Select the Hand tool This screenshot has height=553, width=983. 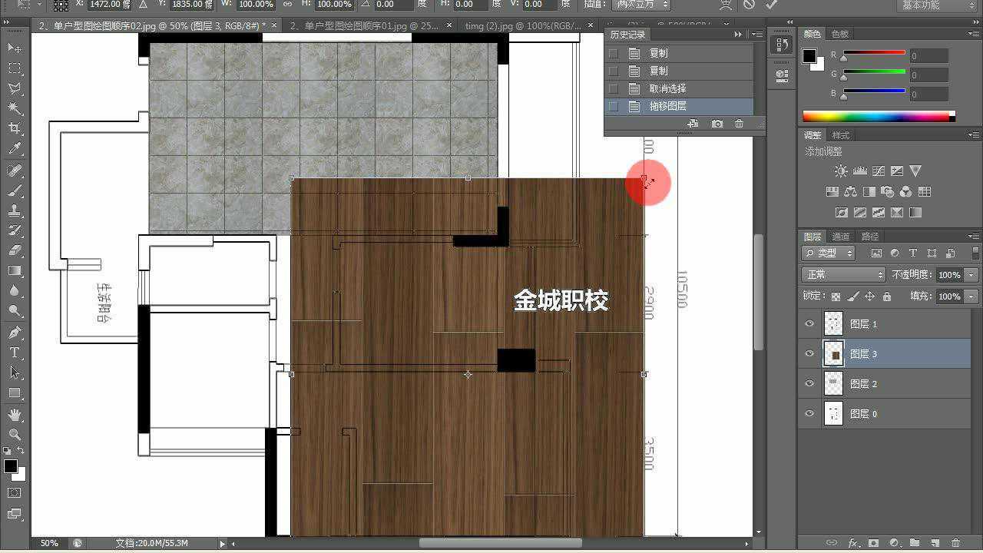(15, 414)
